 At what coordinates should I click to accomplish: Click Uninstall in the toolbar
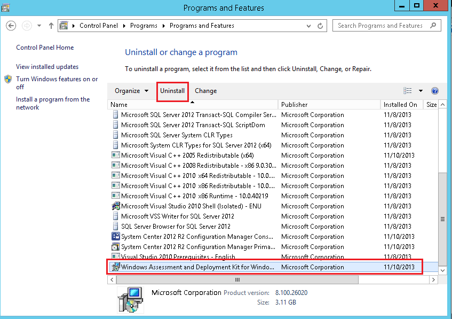tap(172, 91)
